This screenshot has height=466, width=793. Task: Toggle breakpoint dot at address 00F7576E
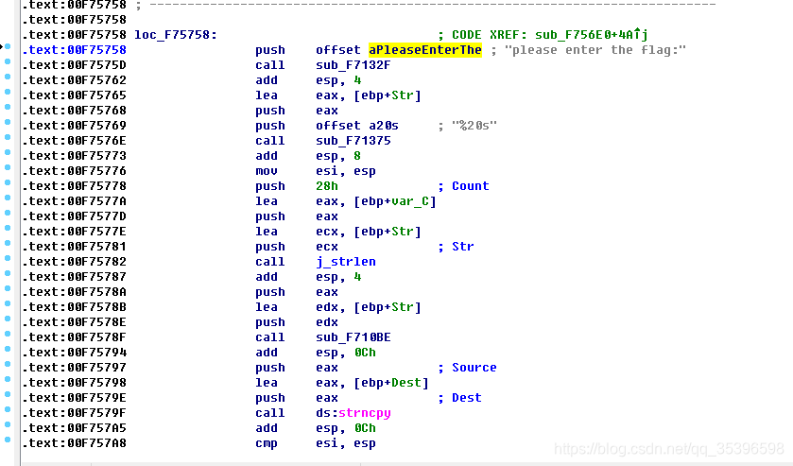click(x=8, y=137)
